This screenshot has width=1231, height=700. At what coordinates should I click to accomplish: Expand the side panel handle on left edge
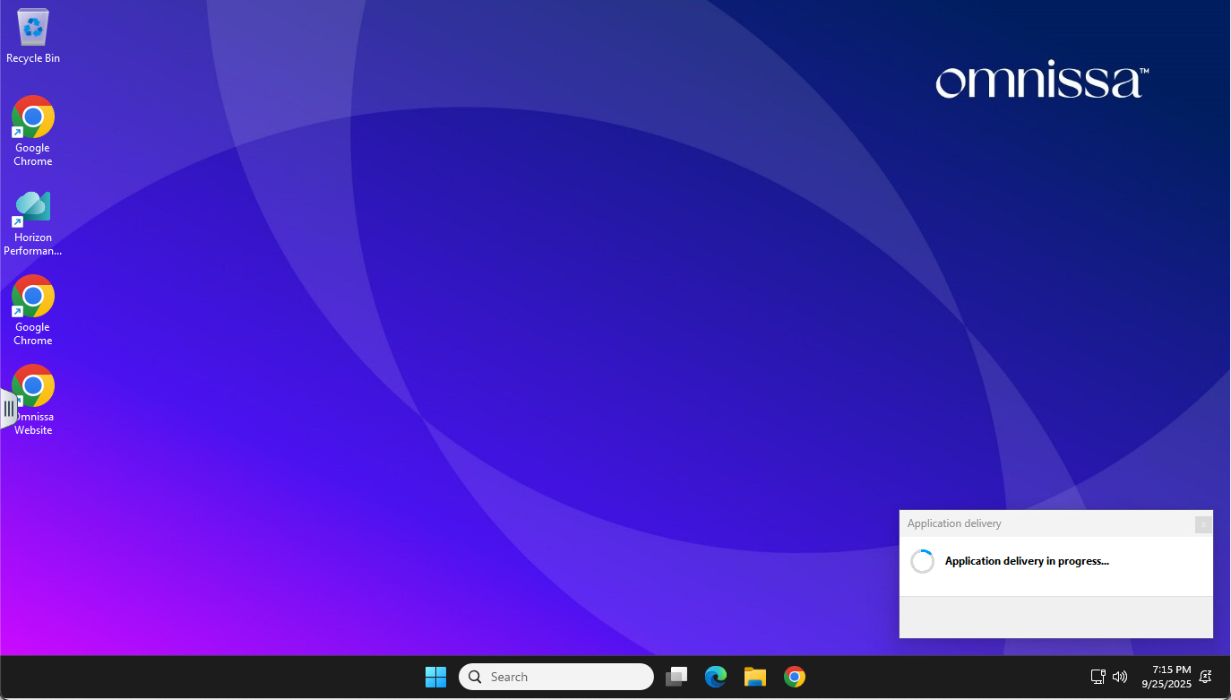coord(8,410)
